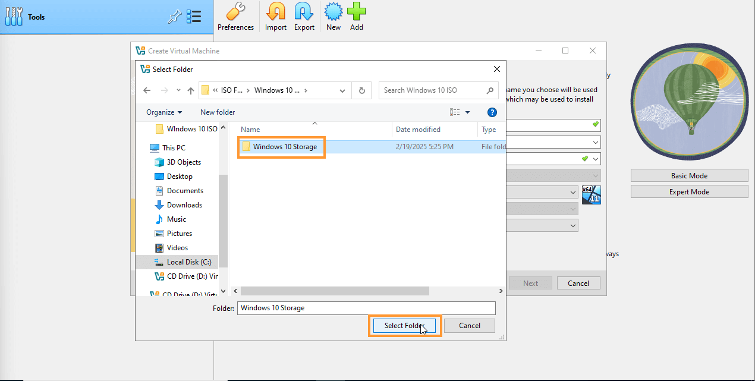The width and height of the screenshot is (755, 381).
Task: Click the Import appliance toolbar icon
Action: coord(276,17)
